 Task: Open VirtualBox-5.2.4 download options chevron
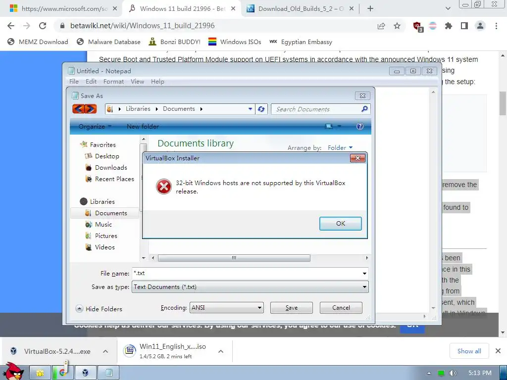pos(105,352)
